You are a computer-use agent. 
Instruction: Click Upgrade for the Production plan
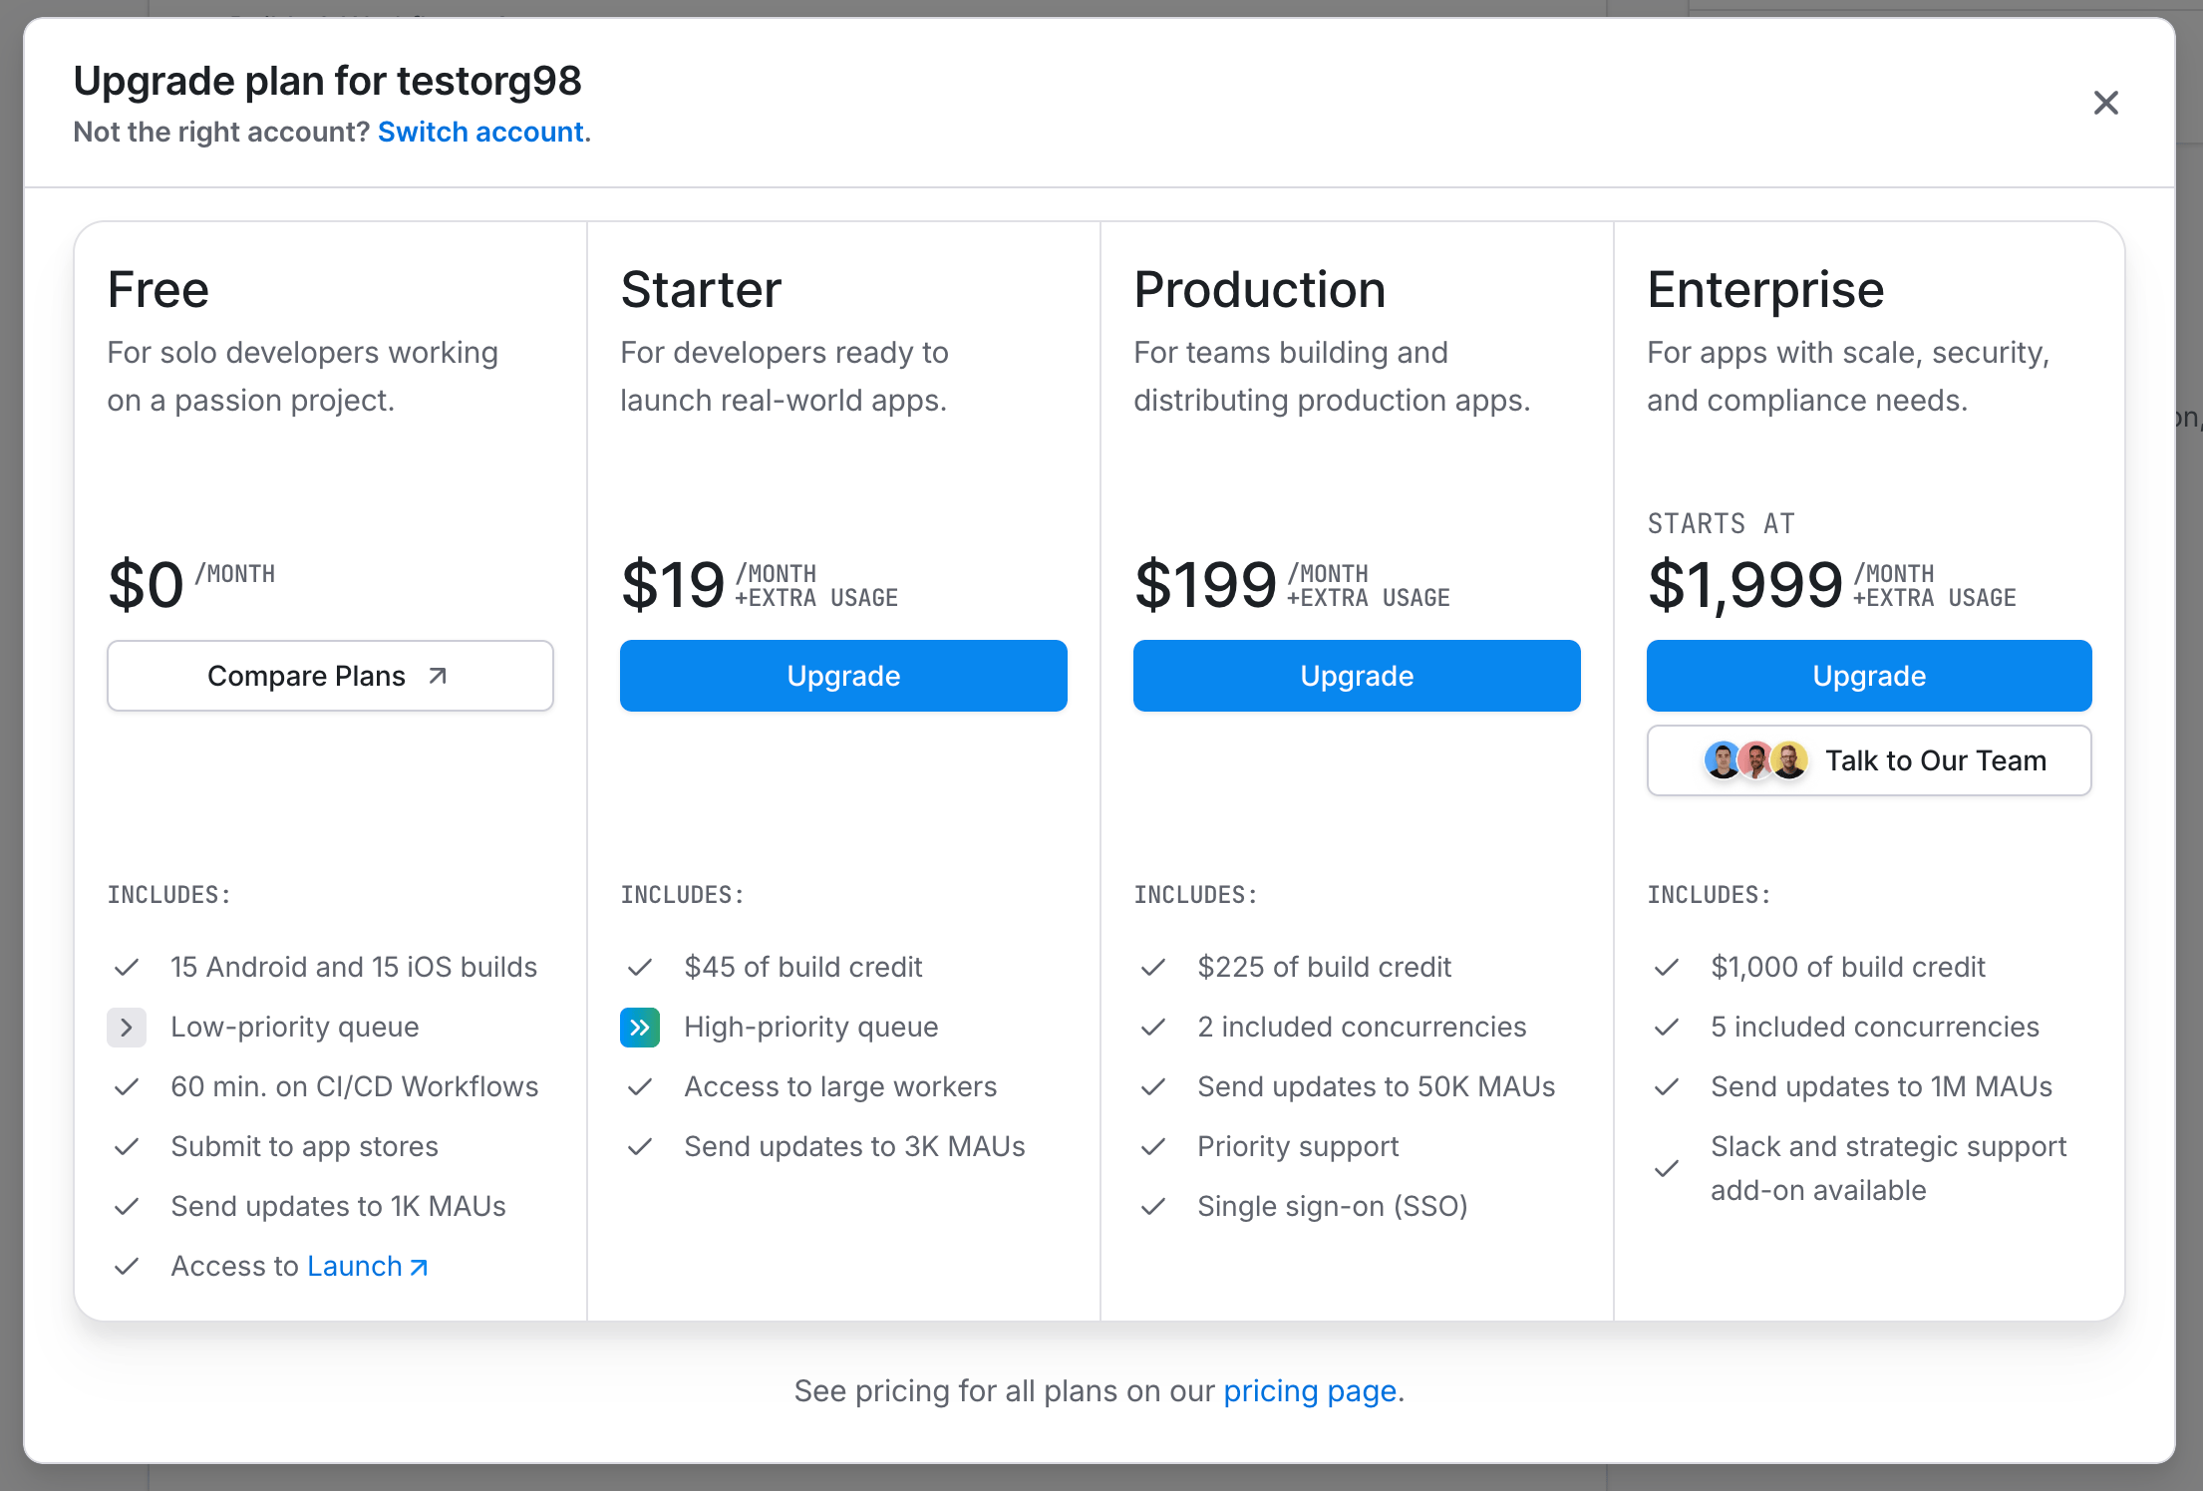click(1356, 676)
